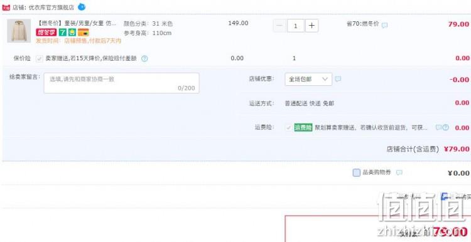Click the red Tmall logo beside 店铺
Viewport: 471px width, 242px height.
point(6,8)
